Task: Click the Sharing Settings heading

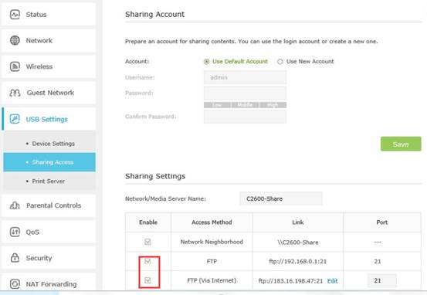Action: point(155,176)
